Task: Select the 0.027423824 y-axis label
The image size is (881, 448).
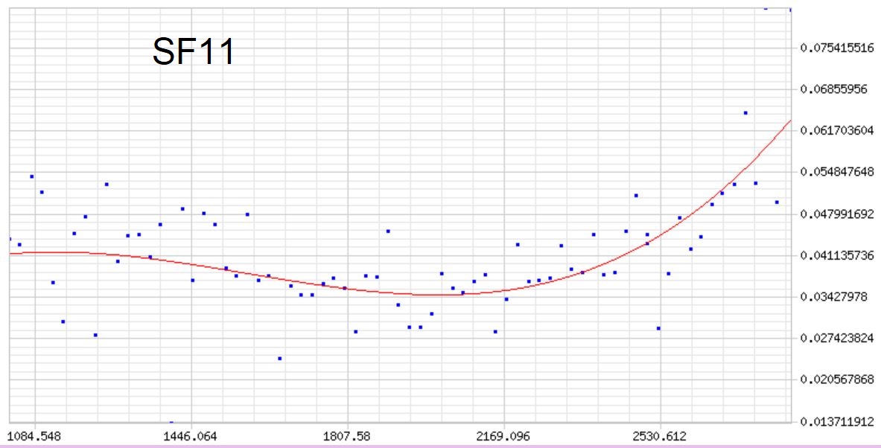Action: point(836,338)
